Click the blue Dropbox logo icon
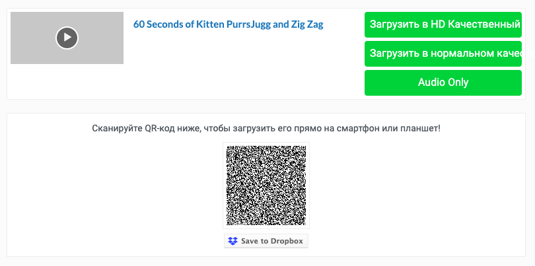The height and width of the screenshot is (266, 535). tap(232, 241)
